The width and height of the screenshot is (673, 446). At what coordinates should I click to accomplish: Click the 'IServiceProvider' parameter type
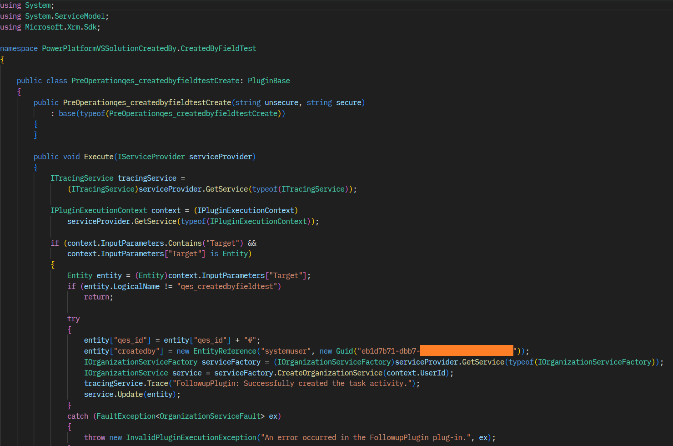click(x=151, y=157)
